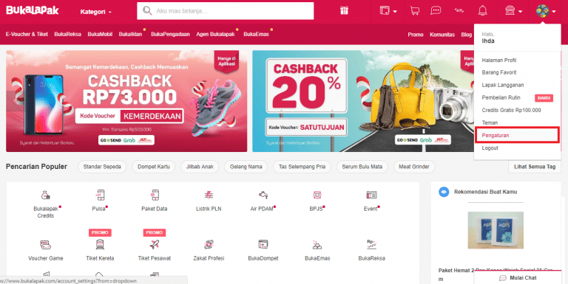The image size is (568, 284).
Task: Choose Logout from the account menu
Action: (x=490, y=148)
